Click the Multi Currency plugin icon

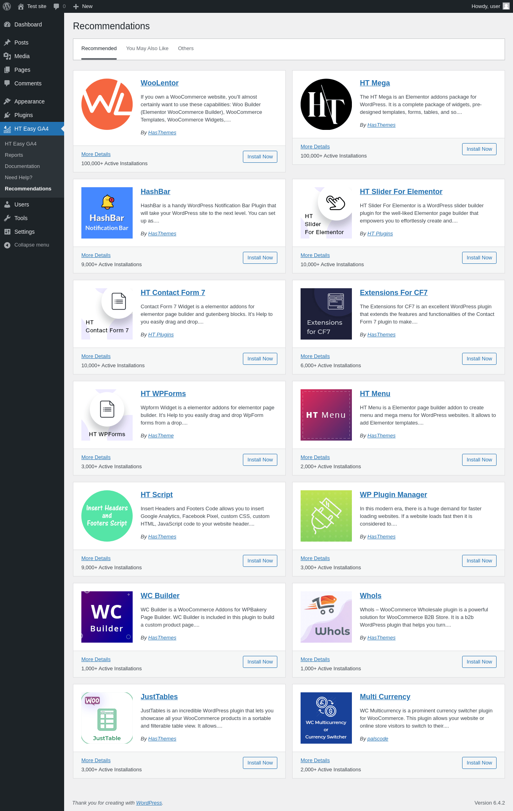click(326, 718)
